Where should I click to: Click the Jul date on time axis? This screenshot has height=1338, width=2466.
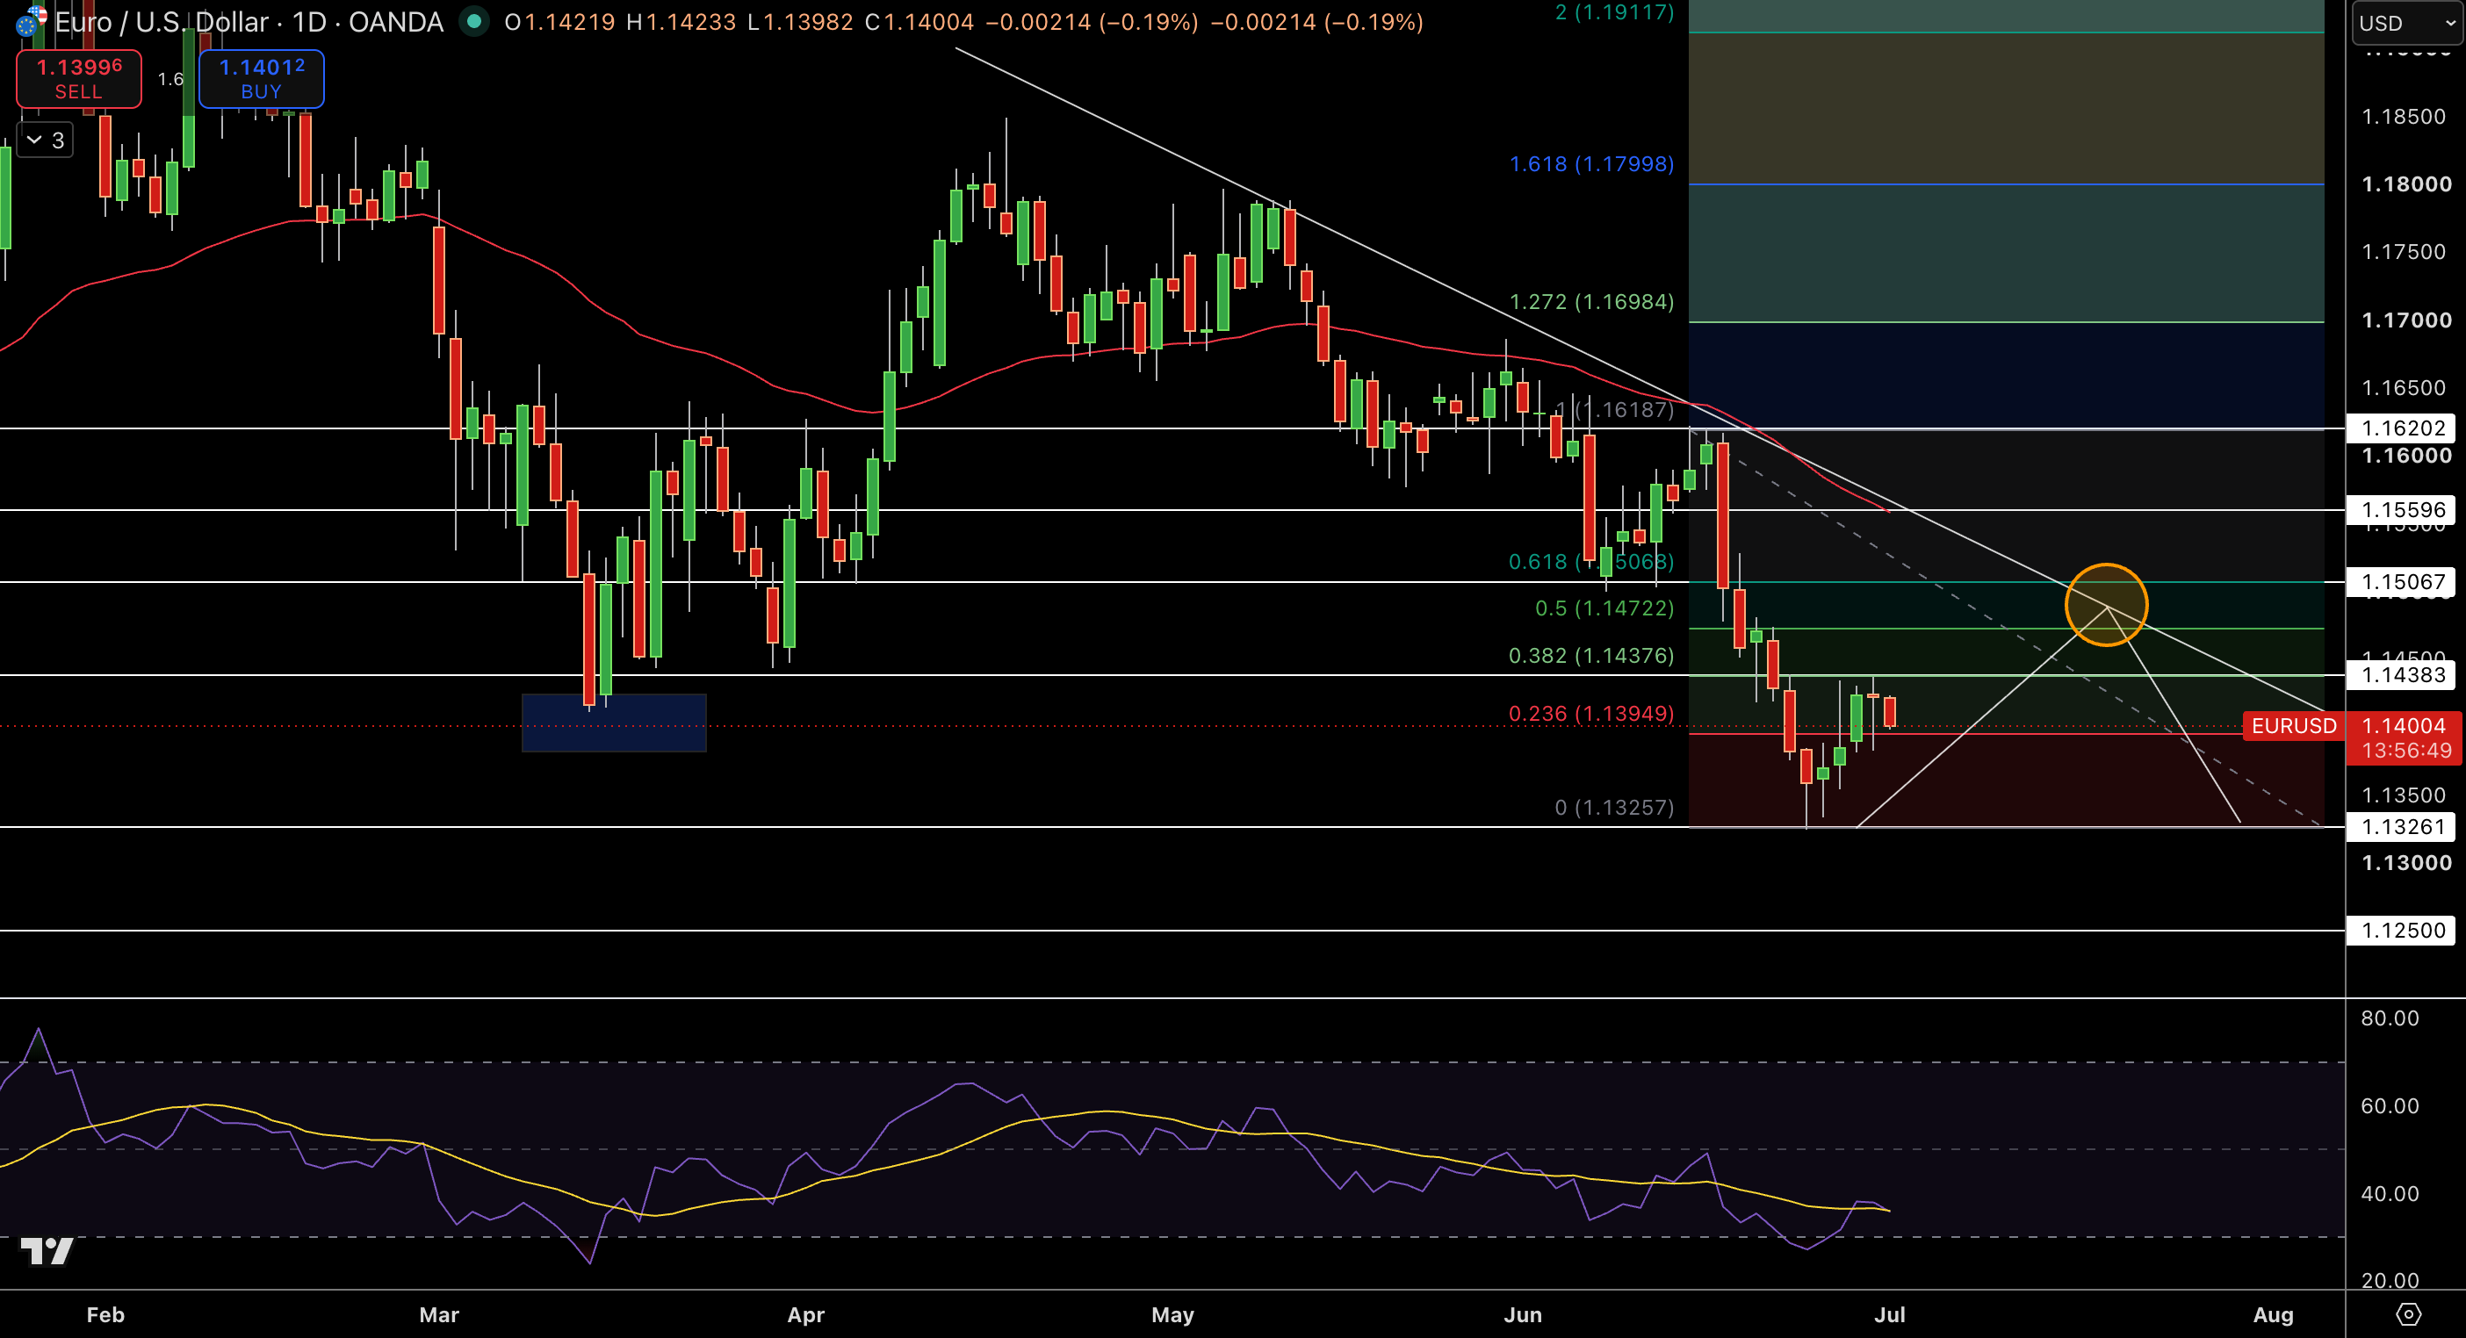pyautogui.click(x=1889, y=1314)
